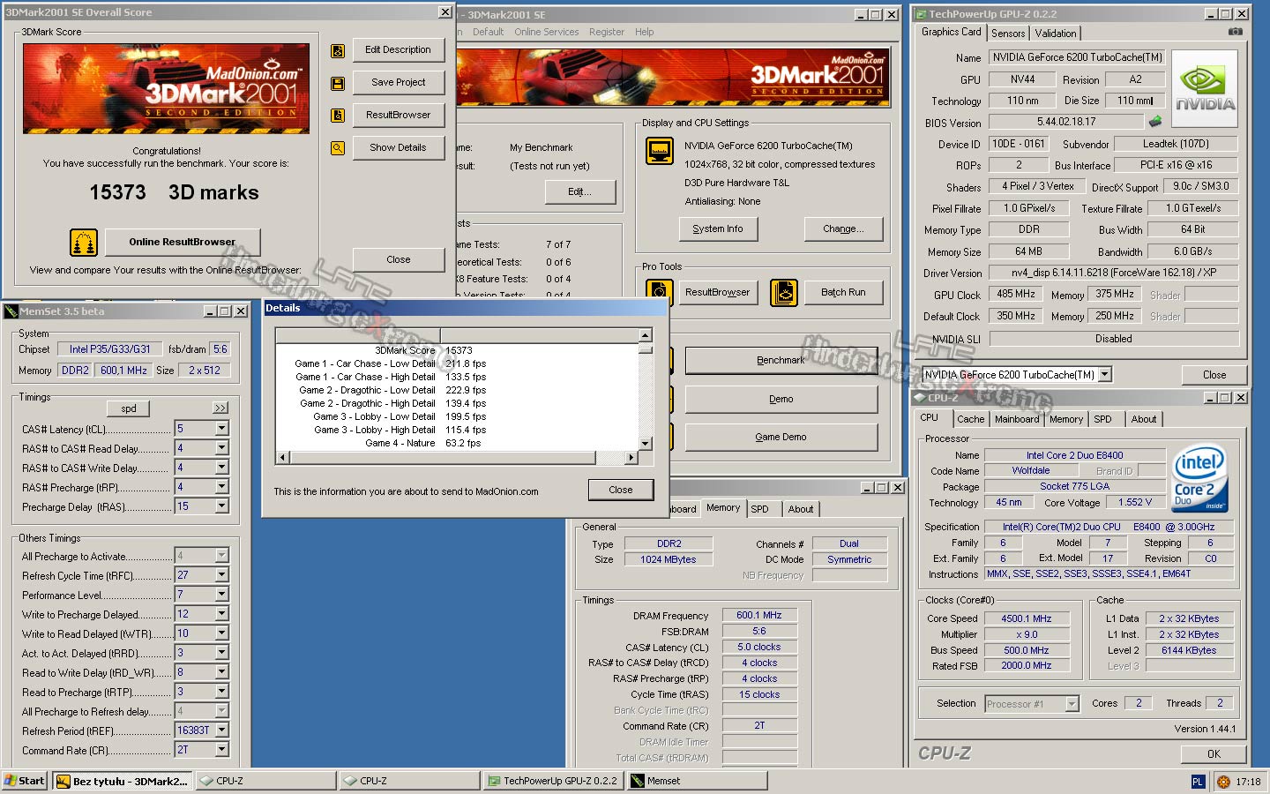Open CAS# Latency (tCL) dropdown in MemSet
Image resolution: width=1270 pixels, height=794 pixels.
point(221,429)
